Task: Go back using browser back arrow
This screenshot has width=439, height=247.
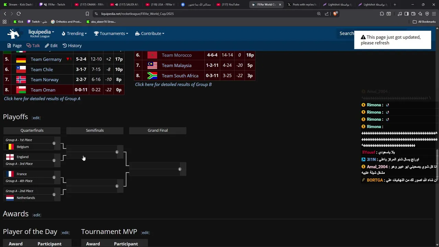Action: point(5,14)
